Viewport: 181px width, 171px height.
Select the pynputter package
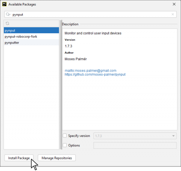coord(31,43)
